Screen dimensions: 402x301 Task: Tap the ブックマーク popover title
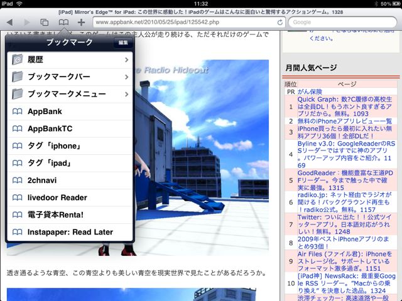69,42
